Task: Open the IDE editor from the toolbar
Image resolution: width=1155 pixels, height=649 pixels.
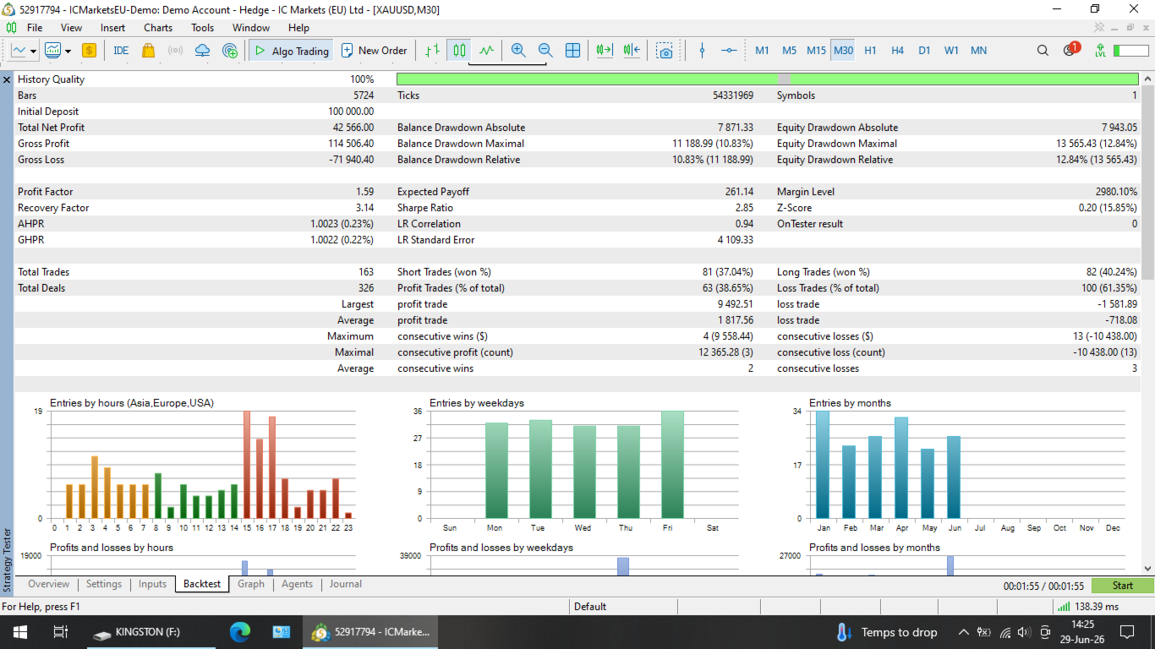Action: [x=121, y=51]
